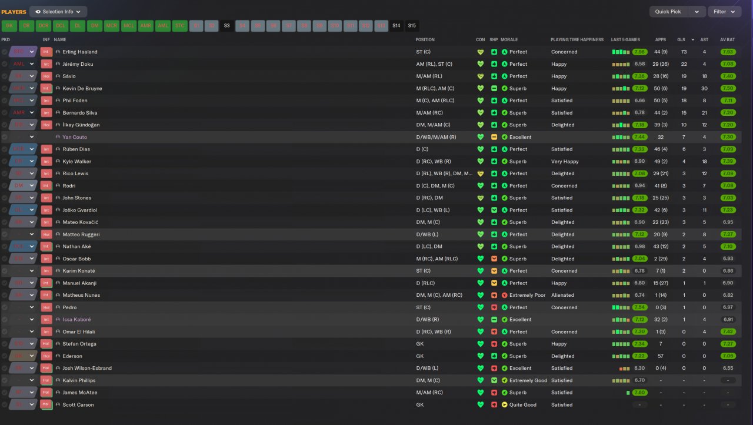Tick the selection circle for John Stones
This screenshot has height=425, width=753.
(5, 198)
